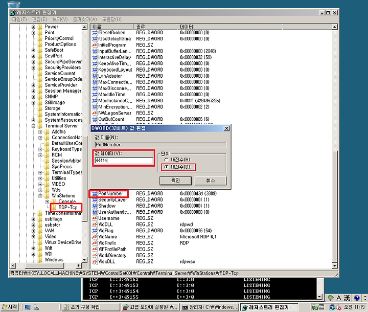Select the 16진수(H) hexadecimal radio button
368x312 pixels.
(x=167, y=160)
